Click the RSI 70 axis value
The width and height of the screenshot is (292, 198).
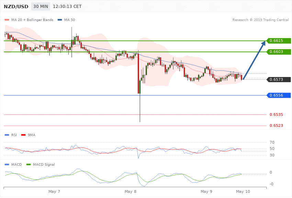pos(272,143)
